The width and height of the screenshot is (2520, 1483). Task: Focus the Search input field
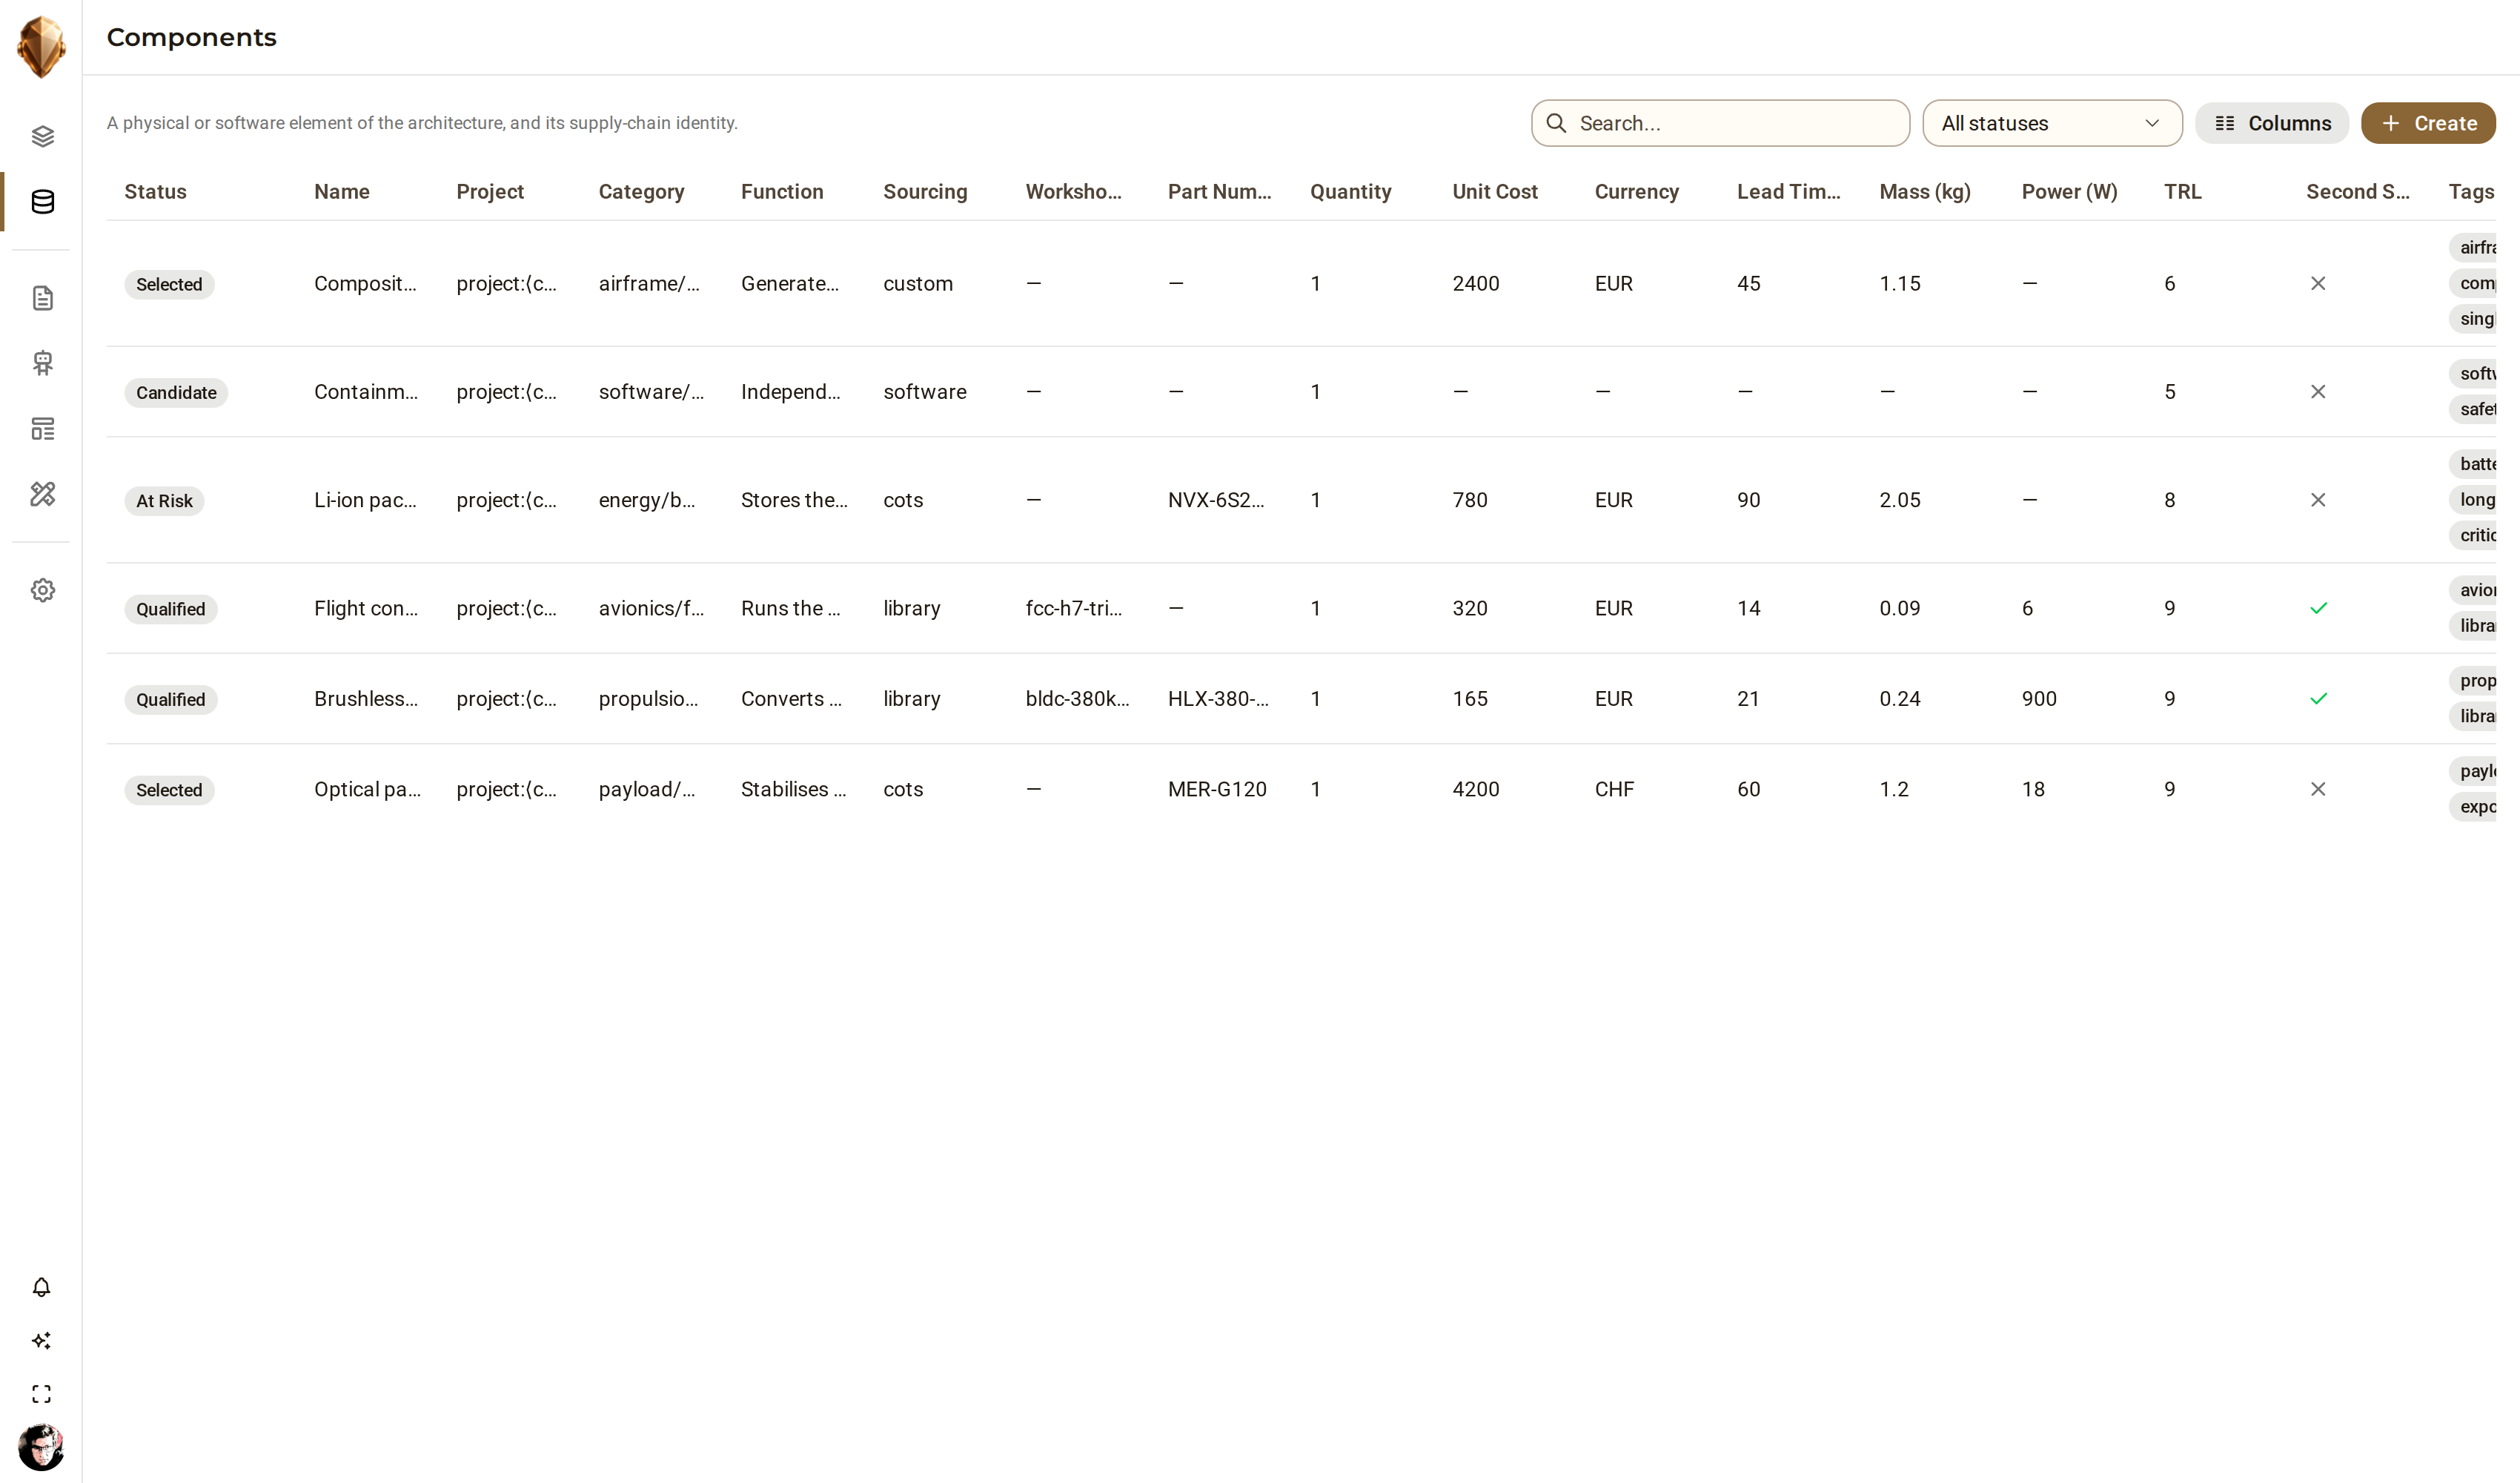(1720, 123)
